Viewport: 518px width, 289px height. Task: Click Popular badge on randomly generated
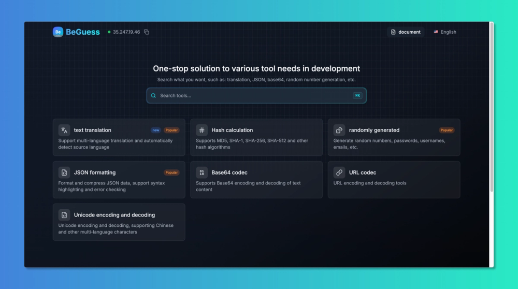click(447, 130)
